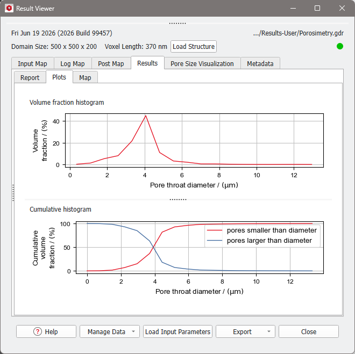Screen dimensions: 355x354
Task: Click the blue legend line swatch
Action: pyautogui.click(x=215, y=240)
